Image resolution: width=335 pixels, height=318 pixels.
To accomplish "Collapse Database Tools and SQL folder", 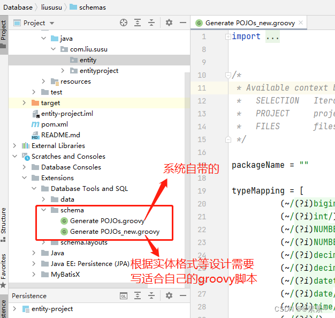I will (x=34, y=188).
